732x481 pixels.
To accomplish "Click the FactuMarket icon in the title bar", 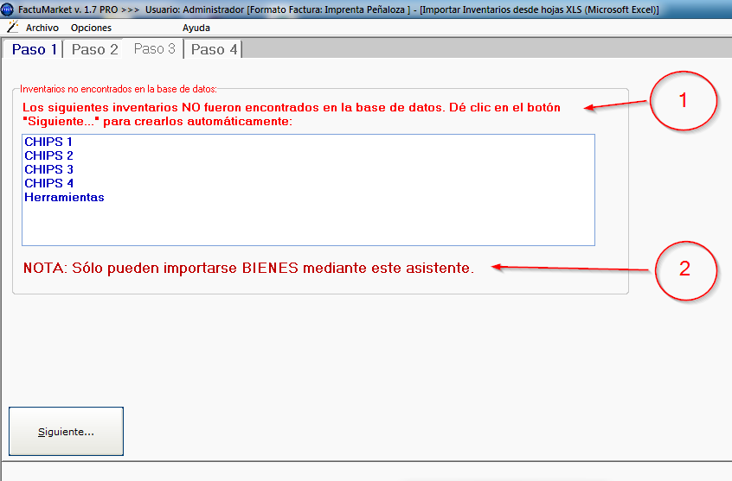I will [x=9, y=9].
